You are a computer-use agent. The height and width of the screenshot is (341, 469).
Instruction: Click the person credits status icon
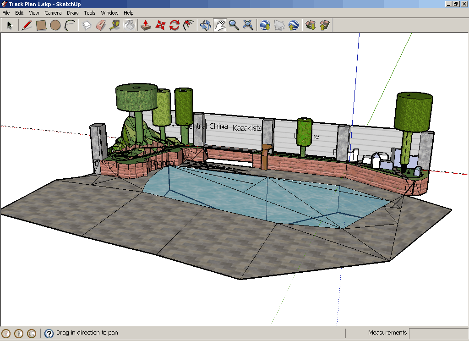click(x=19, y=333)
